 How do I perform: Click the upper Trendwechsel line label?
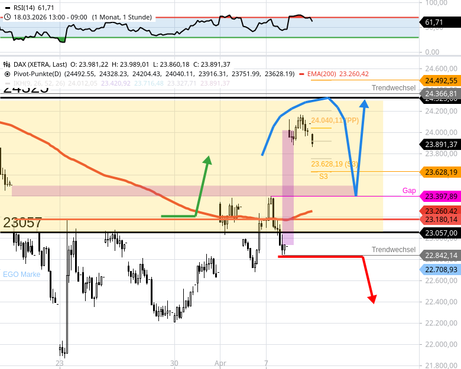click(x=393, y=88)
